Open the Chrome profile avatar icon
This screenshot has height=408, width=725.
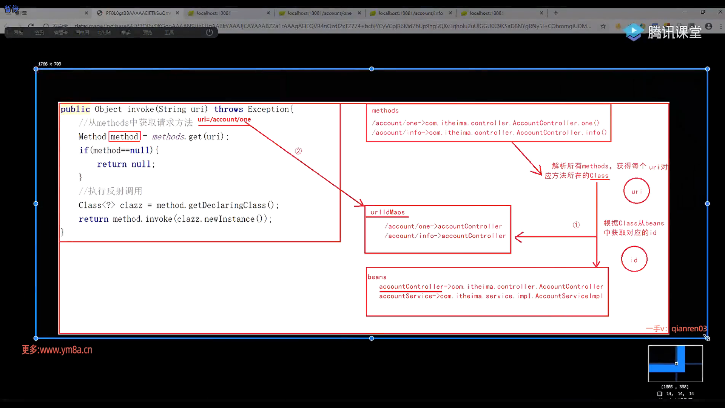pyautogui.click(x=709, y=26)
